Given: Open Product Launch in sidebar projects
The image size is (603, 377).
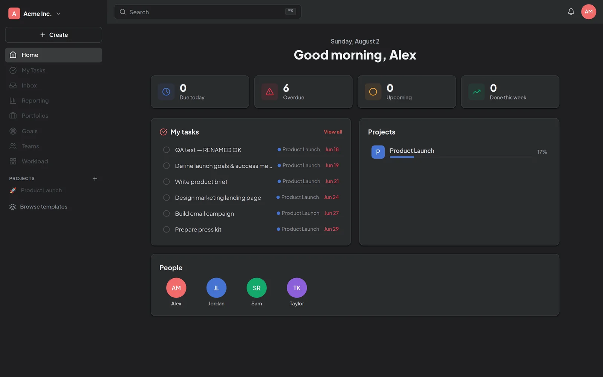Looking at the screenshot, I should coord(54,190).
